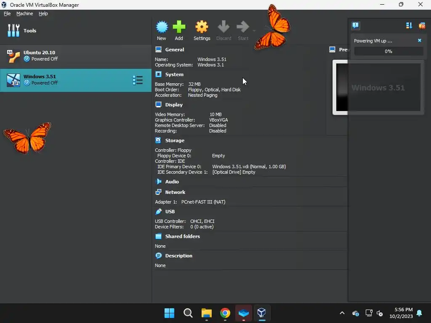
Task: Click the Discard toolbar icon
Action: (x=223, y=27)
